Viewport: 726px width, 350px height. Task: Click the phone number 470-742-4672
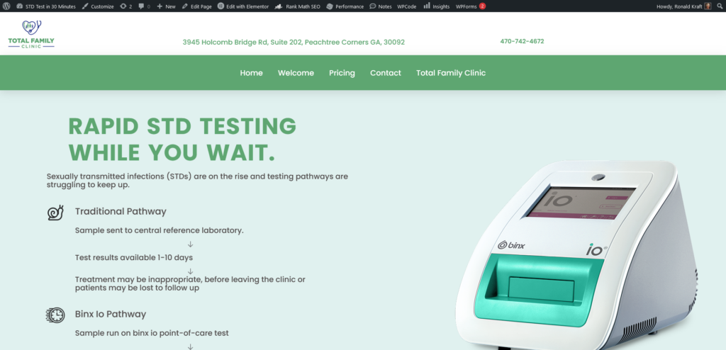coord(522,41)
